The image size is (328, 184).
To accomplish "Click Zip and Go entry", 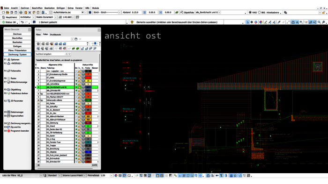I will 15,127.
